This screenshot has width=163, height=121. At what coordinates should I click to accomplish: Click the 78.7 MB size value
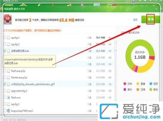click(x=100, y=38)
